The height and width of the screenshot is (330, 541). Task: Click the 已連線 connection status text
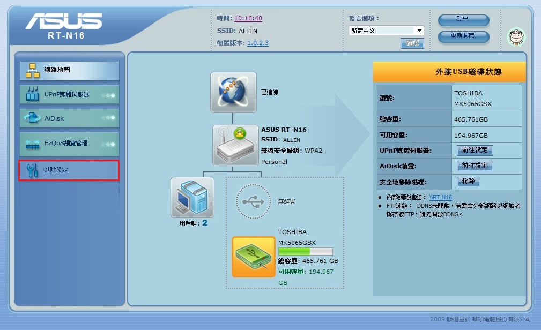[x=270, y=93]
